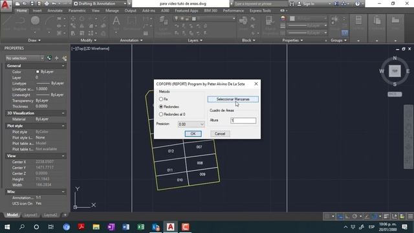Choose the Redondeo al 0 method
Image resolution: width=414 pixels, height=233 pixels.
tap(161, 115)
